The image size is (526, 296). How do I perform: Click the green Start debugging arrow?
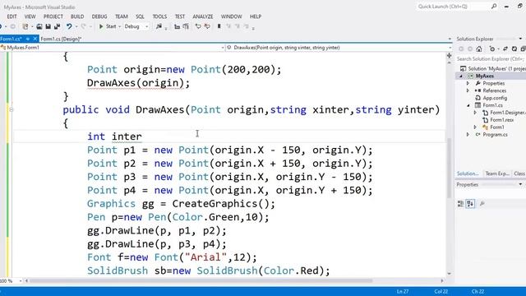tap(101, 26)
